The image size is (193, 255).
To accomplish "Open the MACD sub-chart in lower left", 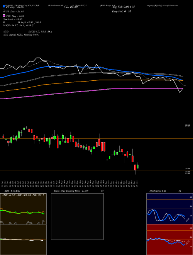I will click(x=23, y=240).
